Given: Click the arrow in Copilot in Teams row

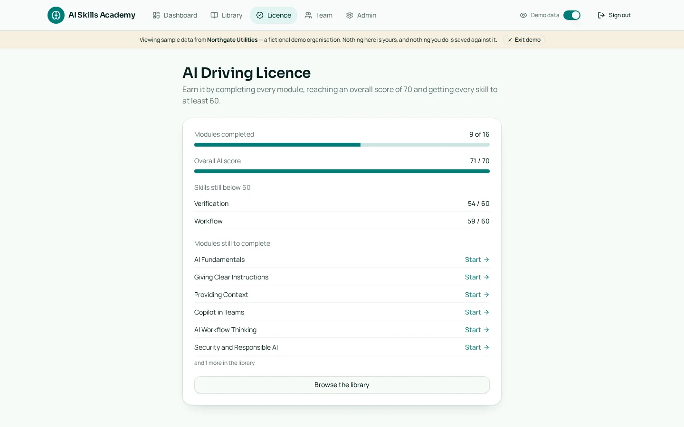Looking at the screenshot, I should click(486, 312).
